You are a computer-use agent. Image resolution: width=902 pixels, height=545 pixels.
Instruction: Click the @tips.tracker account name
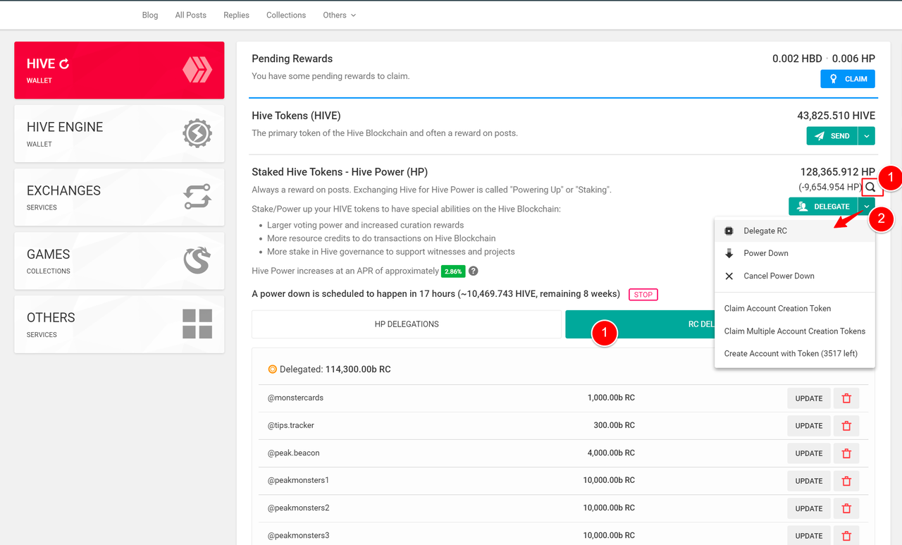(290, 425)
